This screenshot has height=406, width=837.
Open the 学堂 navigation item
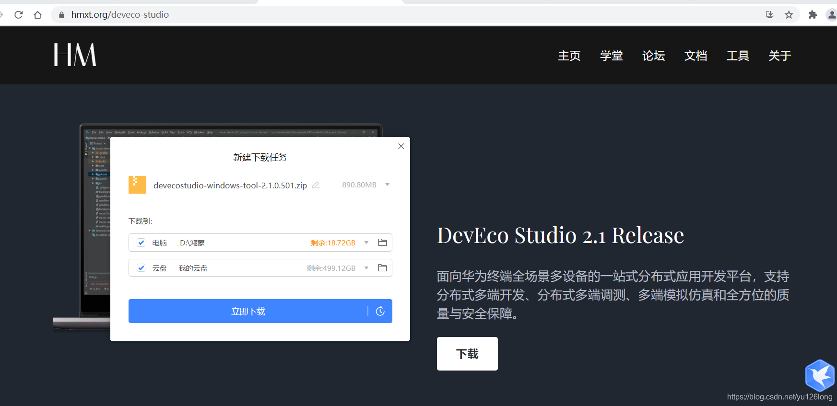[x=612, y=56]
